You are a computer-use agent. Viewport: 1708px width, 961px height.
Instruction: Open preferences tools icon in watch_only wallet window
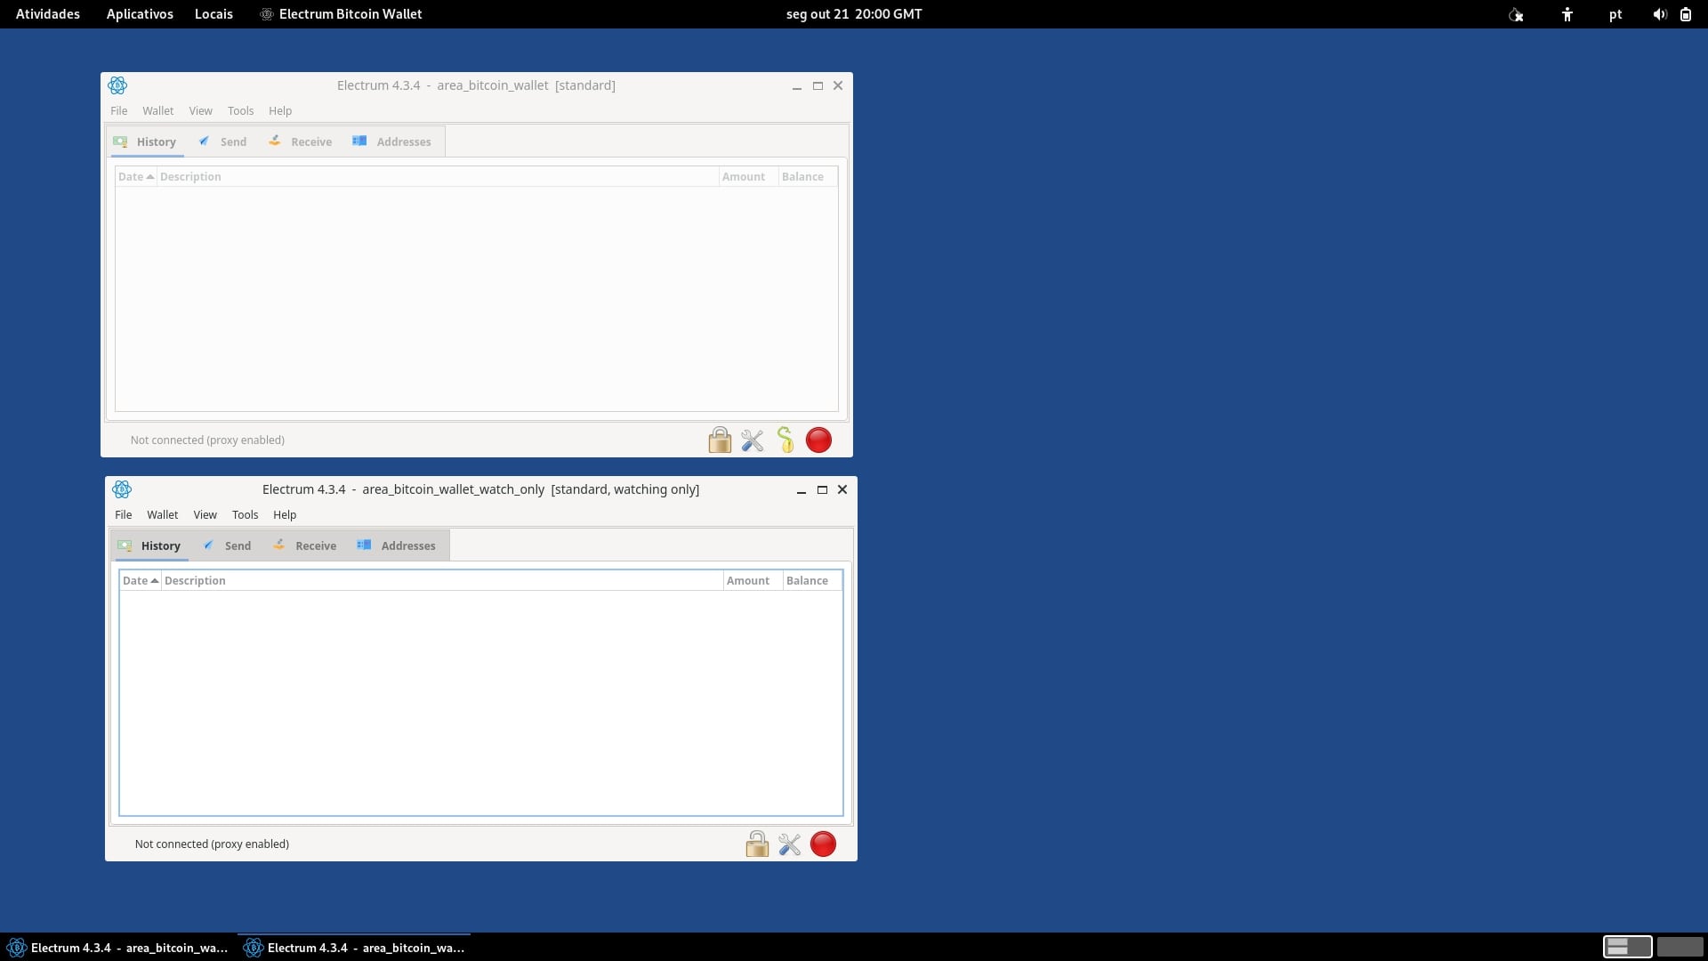click(790, 844)
